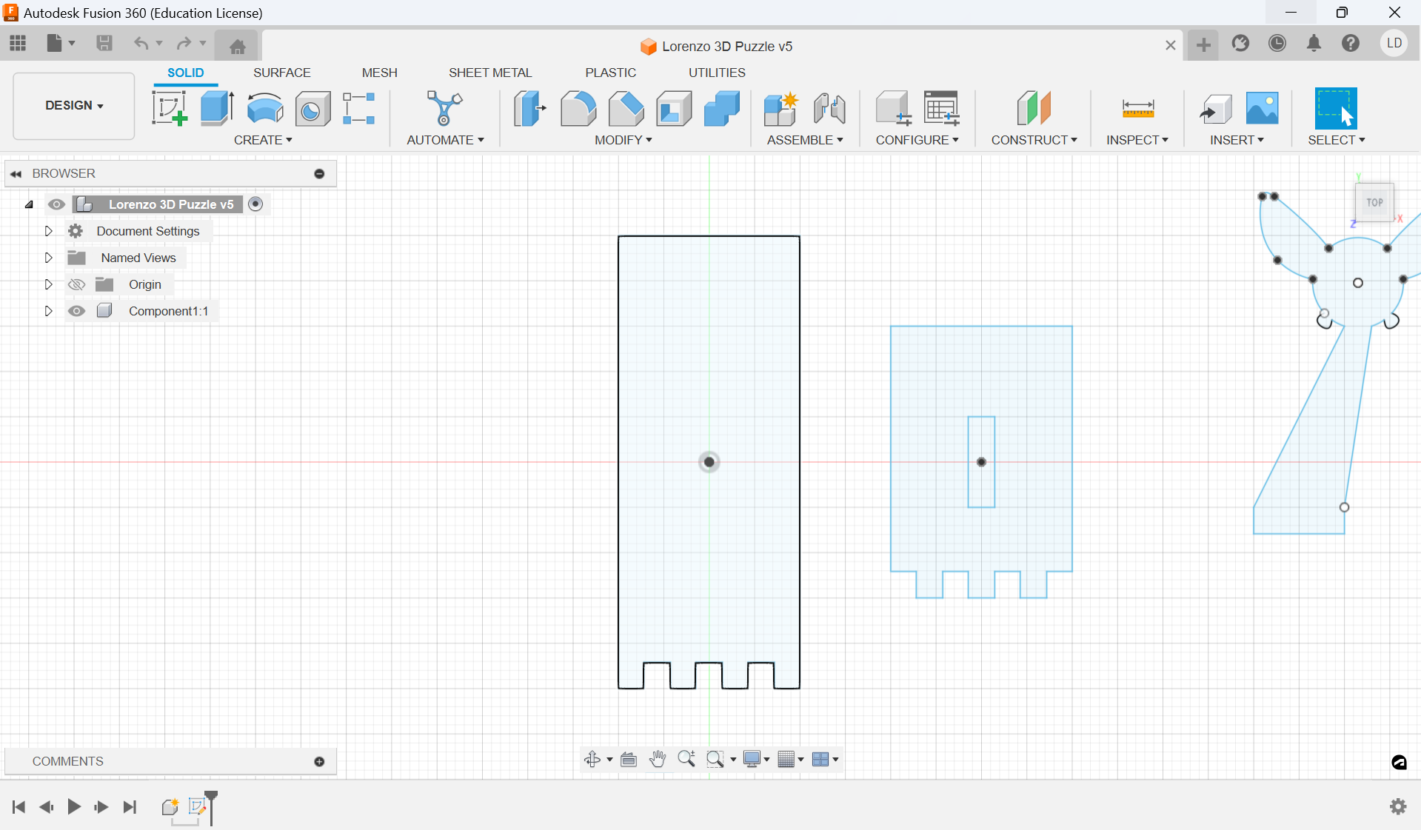Click the Configure model icon
Viewport: 1421px width, 830px height.
click(893, 109)
